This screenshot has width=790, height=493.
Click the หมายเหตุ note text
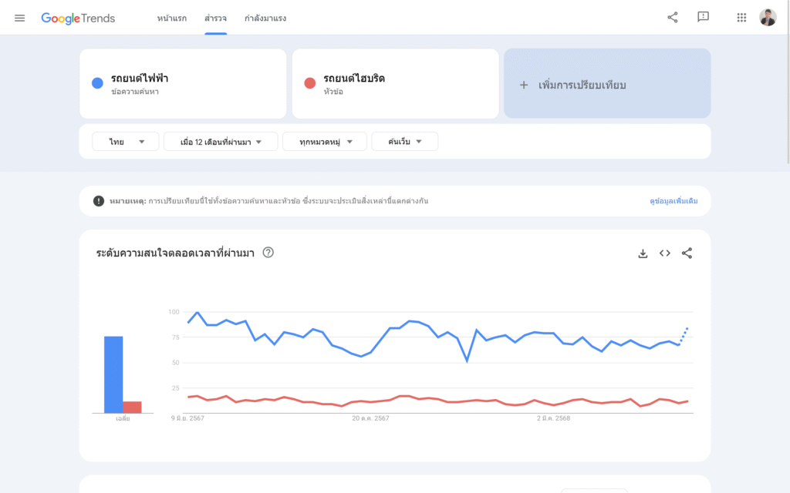(268, 201)
